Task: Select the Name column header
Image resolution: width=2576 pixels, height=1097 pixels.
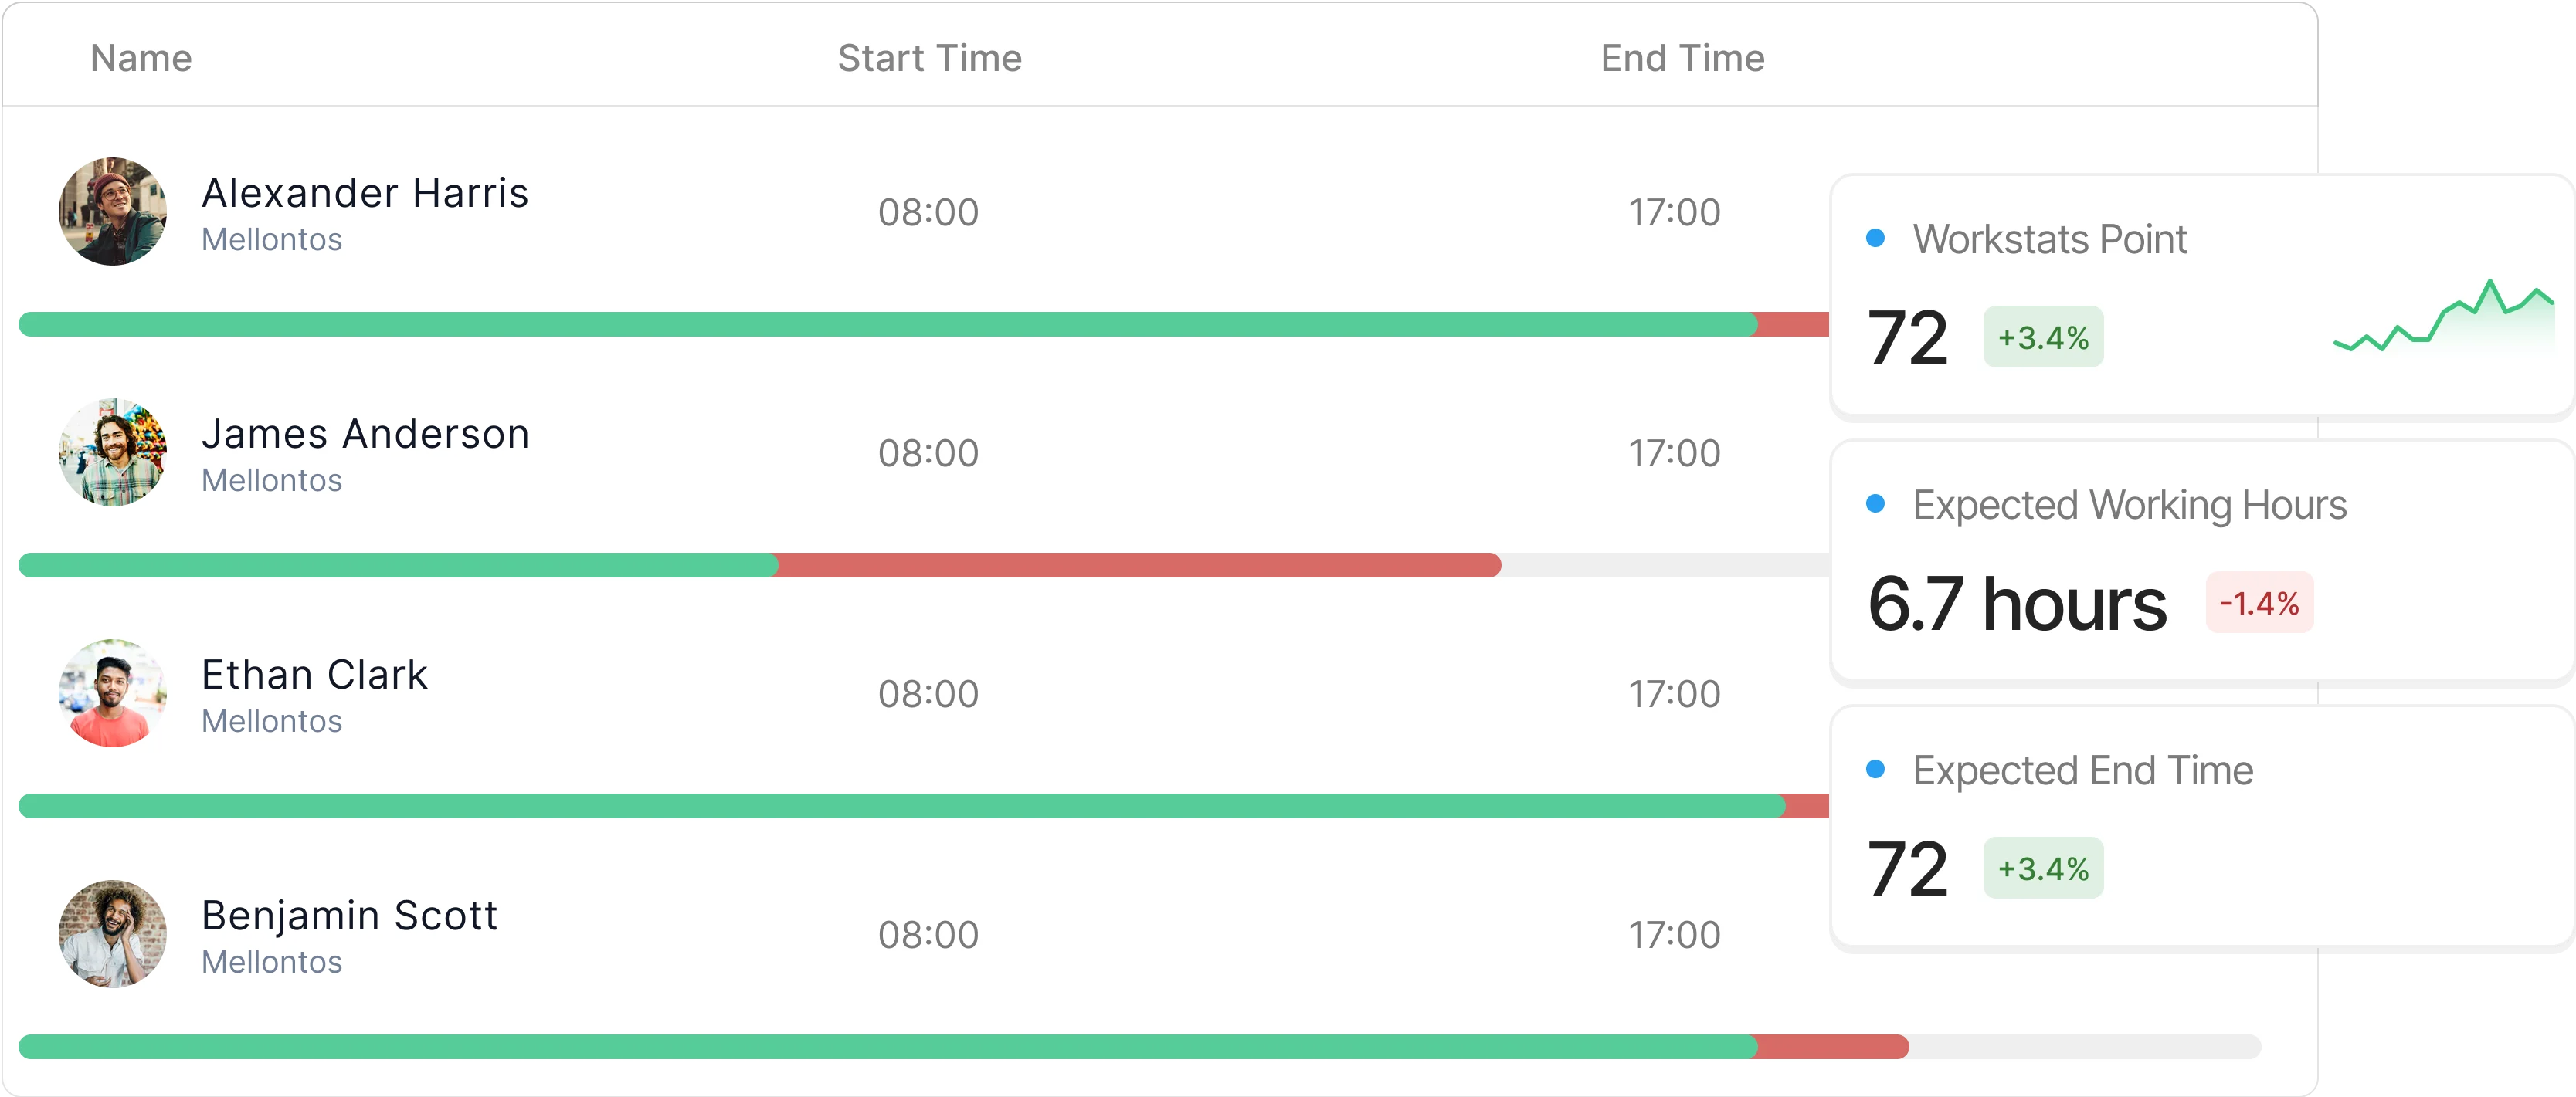Action: (140, 58)
